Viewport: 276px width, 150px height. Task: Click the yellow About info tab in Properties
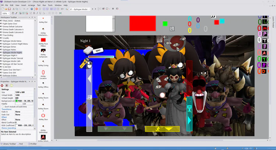click(x=11, y=86)
